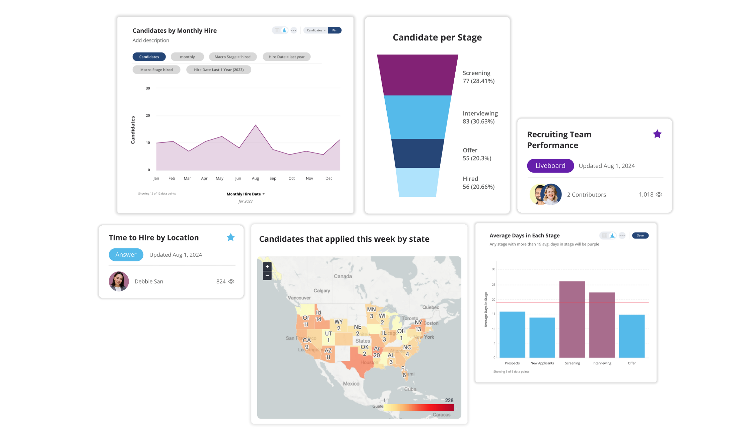Switch to table view on Candidates by Monthly Hire

click(x=277, y=30)
